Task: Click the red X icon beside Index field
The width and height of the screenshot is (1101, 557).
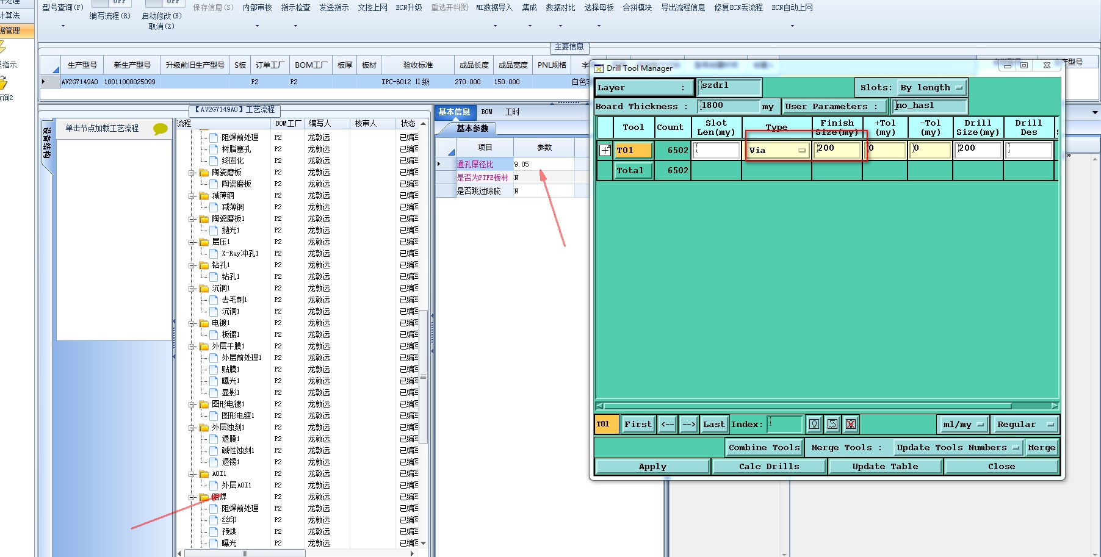Action: pyautogui.click(x=851, y=424)
